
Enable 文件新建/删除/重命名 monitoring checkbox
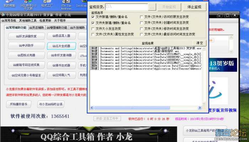[x=93, y=17]
